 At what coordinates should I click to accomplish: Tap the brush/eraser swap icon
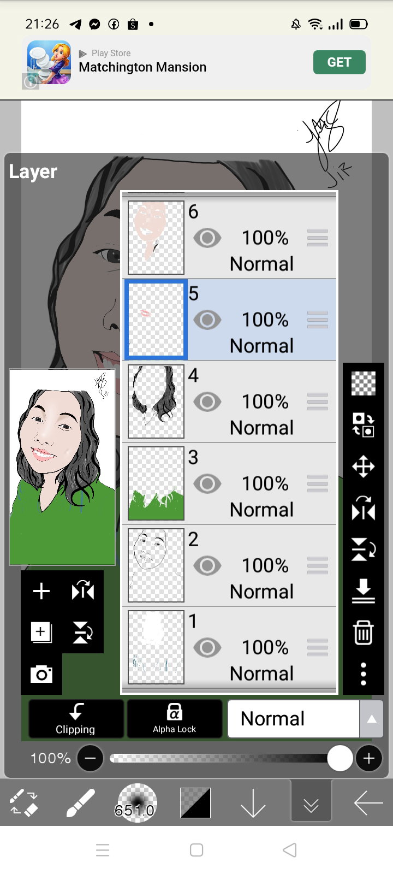click(x=23, y=803)
